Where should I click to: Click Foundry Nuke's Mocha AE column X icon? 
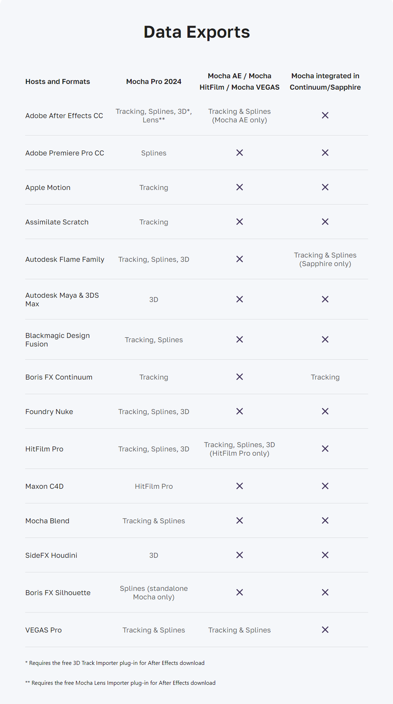(x=240, y=411)
